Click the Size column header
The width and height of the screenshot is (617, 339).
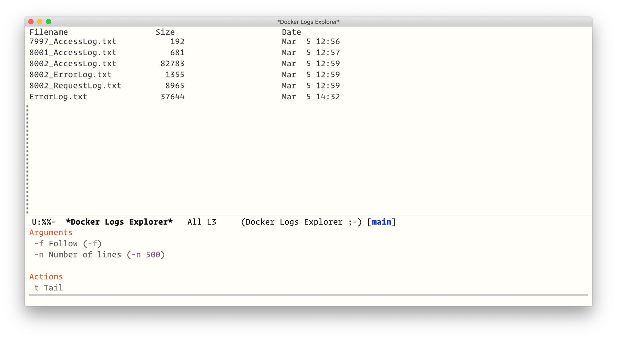(x=165, y=32)
